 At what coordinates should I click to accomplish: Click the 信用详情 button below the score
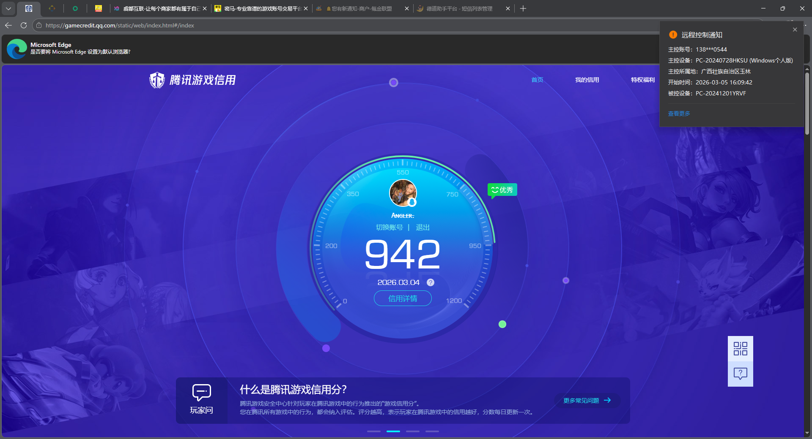(402, 298)
